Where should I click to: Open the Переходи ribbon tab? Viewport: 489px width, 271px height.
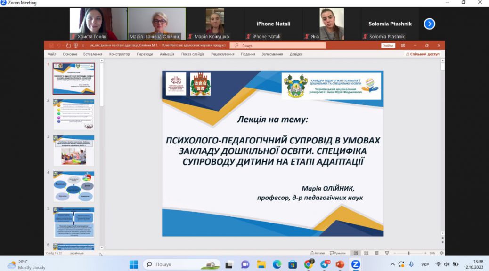pyautogui.click(x=145, y=54)
